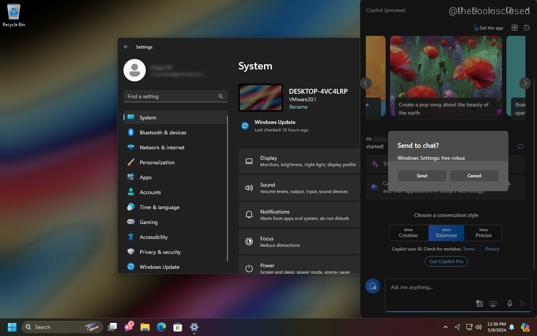Click the Copilot refresh suggestions icon
Viewport: 537px width, 336px height.
pos(521,146)
